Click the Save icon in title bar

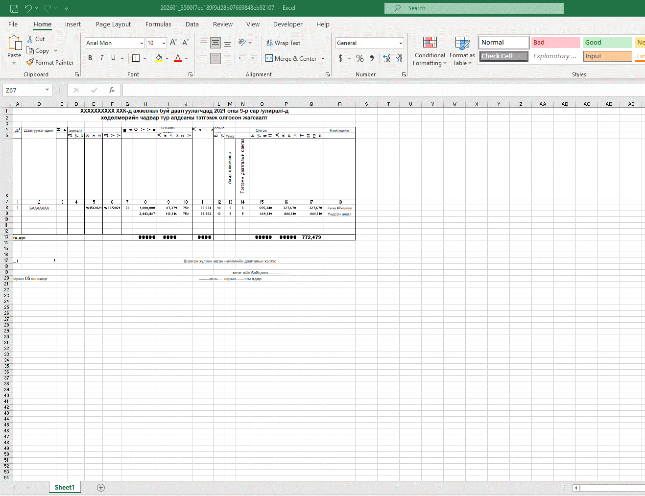pos(14,8)
